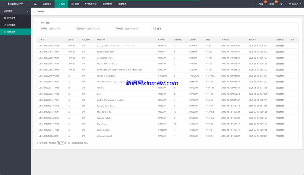This screenshot has width=304, height=175.
Task: Select 抢单列表 in the sidebar
Action: click(11, 32)
